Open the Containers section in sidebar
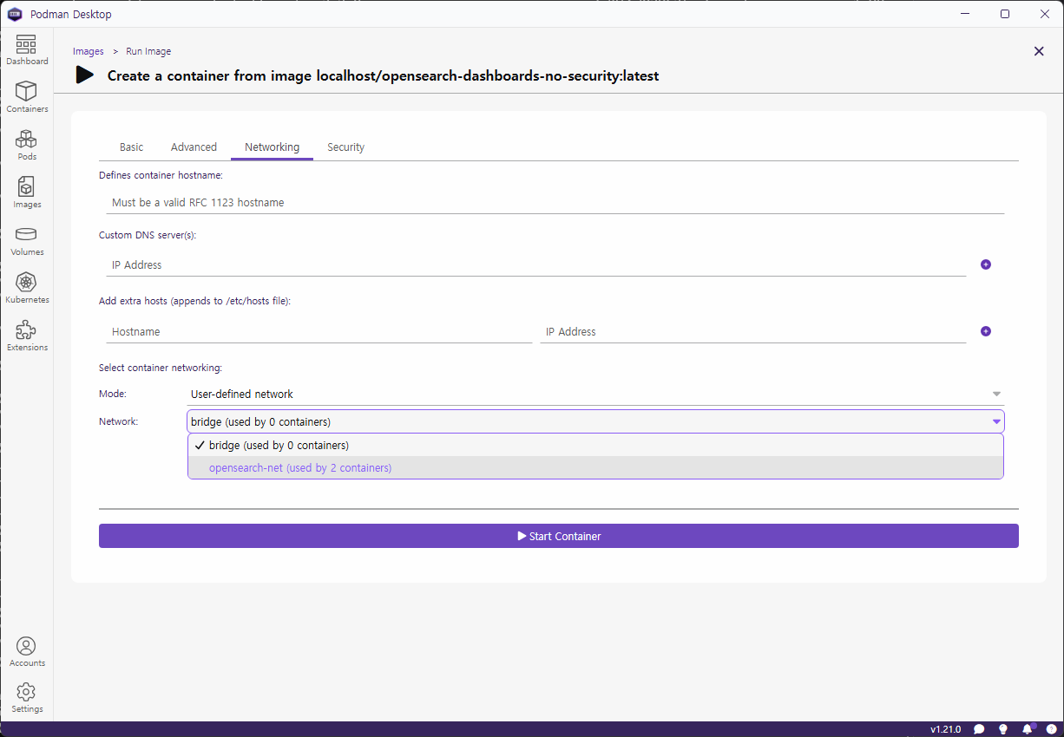Viewport: 1064px width, 737px height. (27, 98)
